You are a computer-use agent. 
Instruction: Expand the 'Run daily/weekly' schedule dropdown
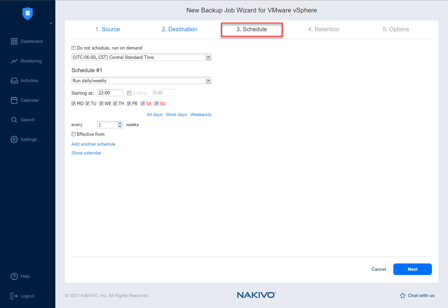[208, 80]
